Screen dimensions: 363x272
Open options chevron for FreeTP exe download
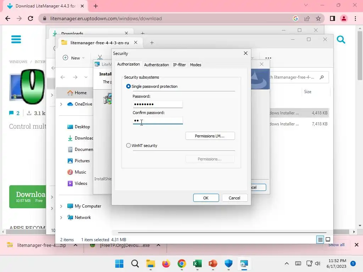tap(158, 245)
